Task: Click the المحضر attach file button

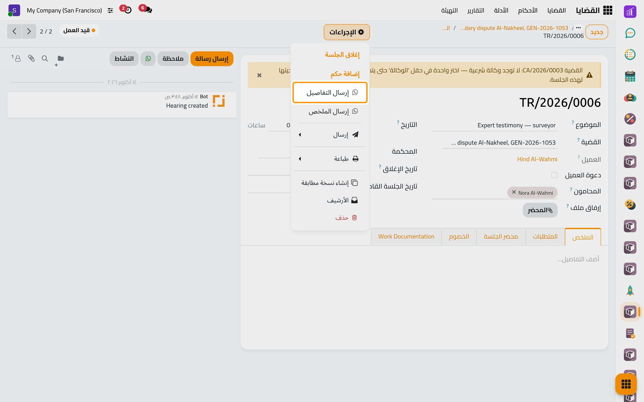Action: click(x=540, y=210)
